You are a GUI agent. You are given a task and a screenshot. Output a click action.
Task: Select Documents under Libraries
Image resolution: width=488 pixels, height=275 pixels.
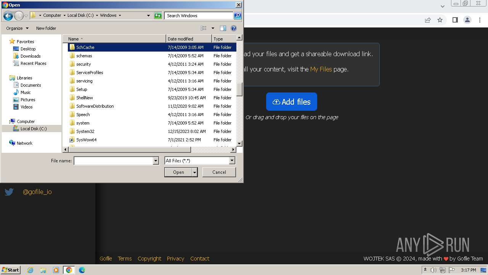(30, 85)
